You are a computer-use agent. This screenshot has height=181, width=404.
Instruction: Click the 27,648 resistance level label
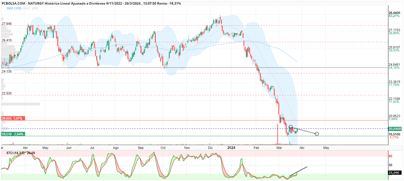(7, 24)
